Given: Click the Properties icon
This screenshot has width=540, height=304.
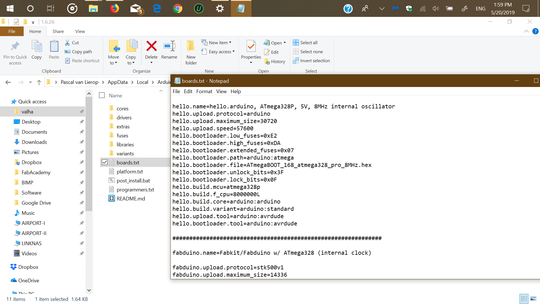Looking at the screenshot, I should click(x=251, y=46).
